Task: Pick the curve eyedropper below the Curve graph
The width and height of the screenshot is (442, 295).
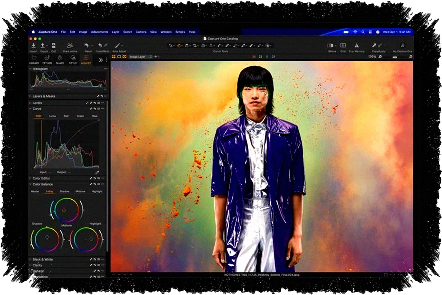Action: (97, 172)
